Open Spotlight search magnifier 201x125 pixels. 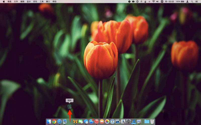[192, 1]
